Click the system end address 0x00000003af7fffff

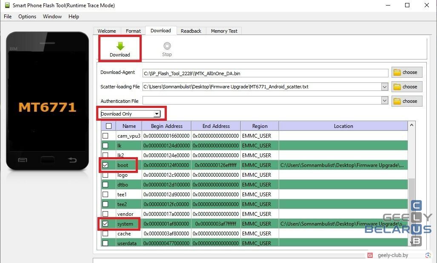coord(216,224)
